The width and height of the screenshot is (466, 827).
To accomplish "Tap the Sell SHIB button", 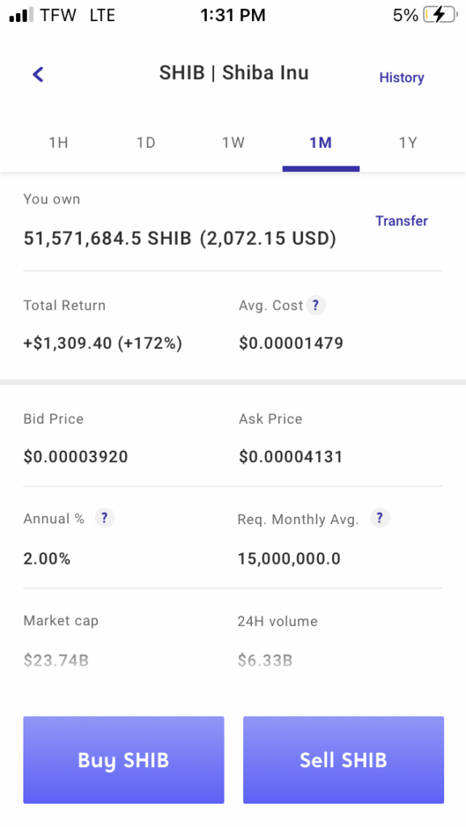I will (344, 759).
